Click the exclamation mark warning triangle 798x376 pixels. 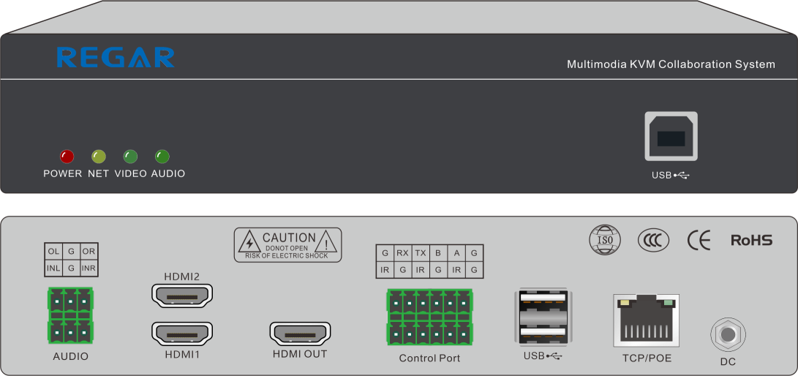(326, 241)
